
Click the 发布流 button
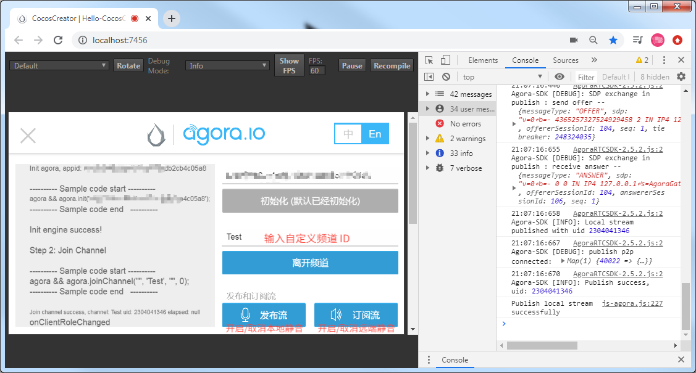tap(264, 315)
